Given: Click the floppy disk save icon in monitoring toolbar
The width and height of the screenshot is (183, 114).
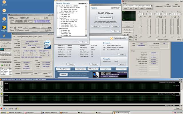Looking at the screenshot, I should [x=15, y=109].
